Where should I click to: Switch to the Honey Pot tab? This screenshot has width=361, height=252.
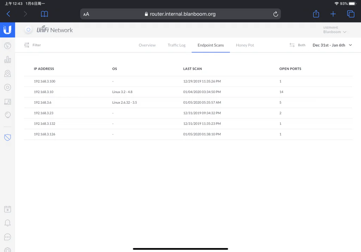click(x=245, y=45)
